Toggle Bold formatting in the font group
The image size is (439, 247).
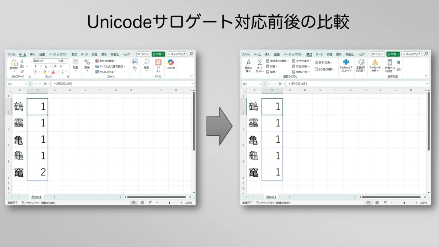(x=35, y=66)
